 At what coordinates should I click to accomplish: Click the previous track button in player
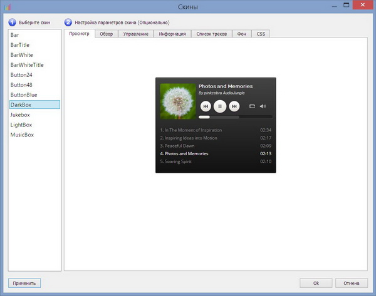pos(206,106)
